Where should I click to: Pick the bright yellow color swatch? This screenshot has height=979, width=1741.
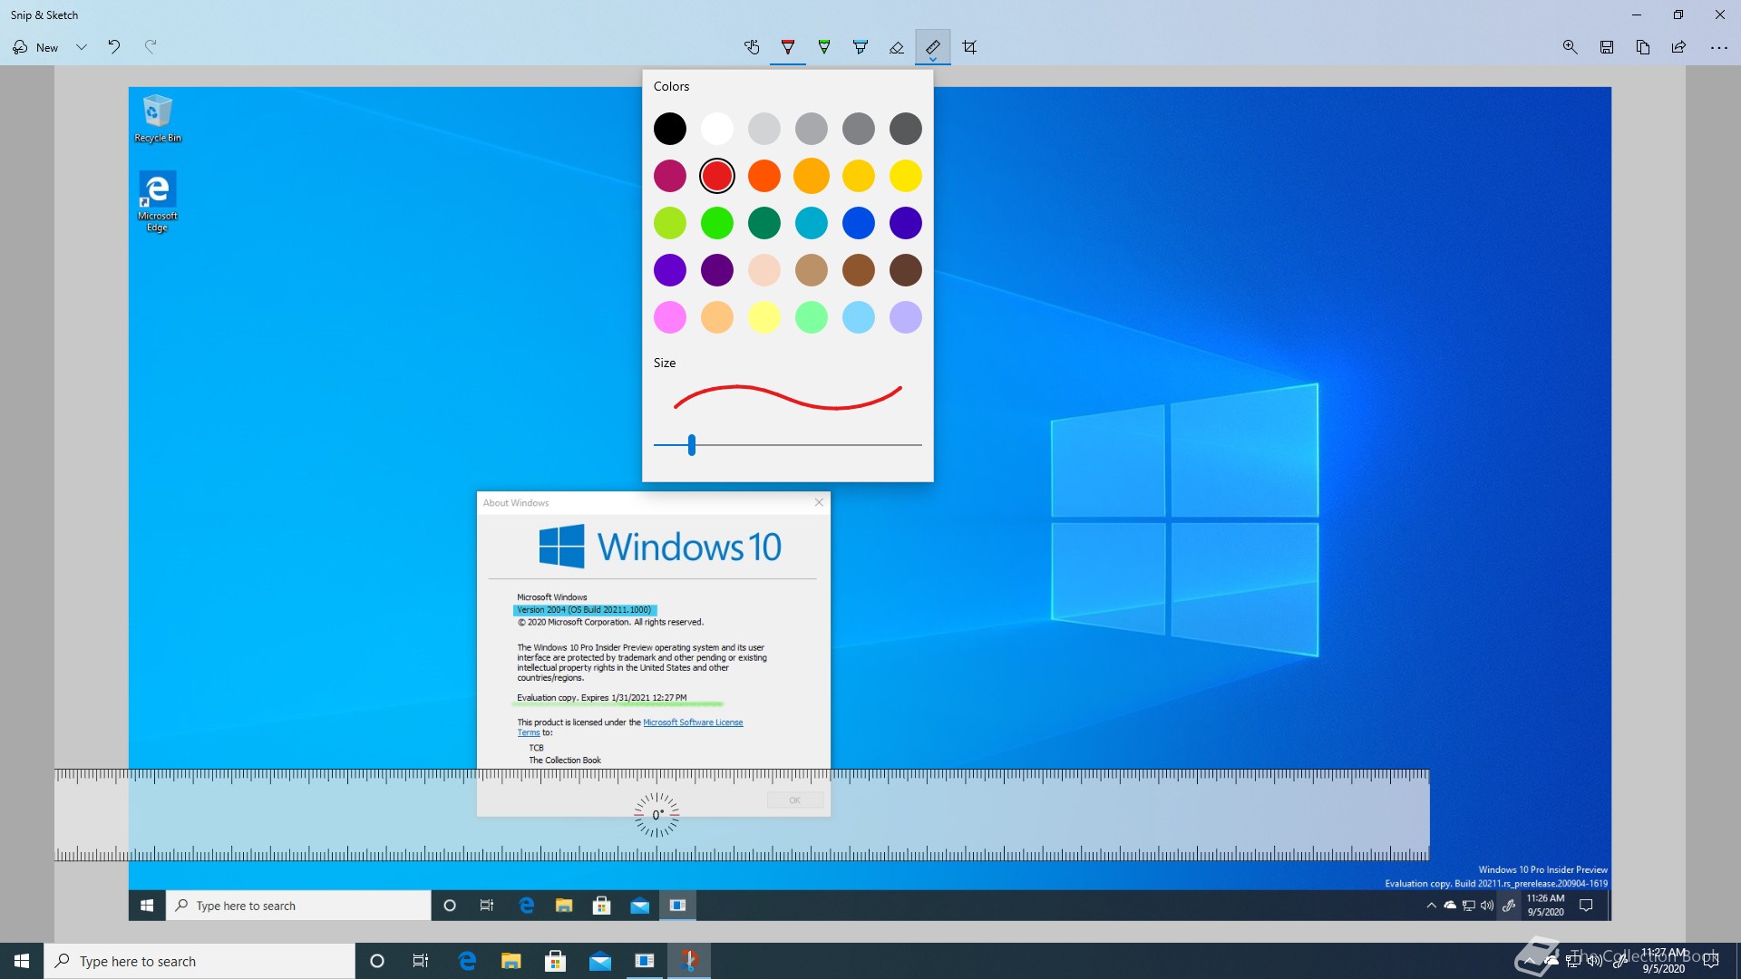click(906, 176)
